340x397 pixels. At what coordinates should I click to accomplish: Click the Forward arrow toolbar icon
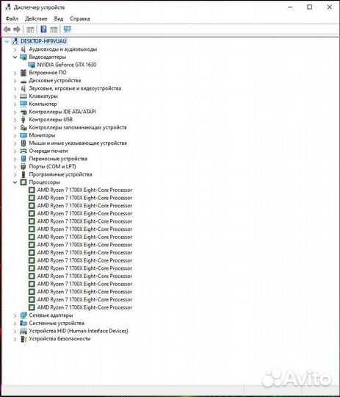point(17,29)
